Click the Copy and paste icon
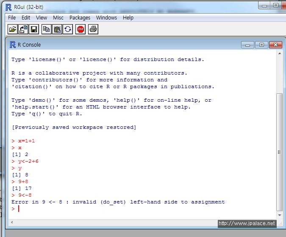The width and height of the screenshot is (286, 237). click(x=68, y=29)
